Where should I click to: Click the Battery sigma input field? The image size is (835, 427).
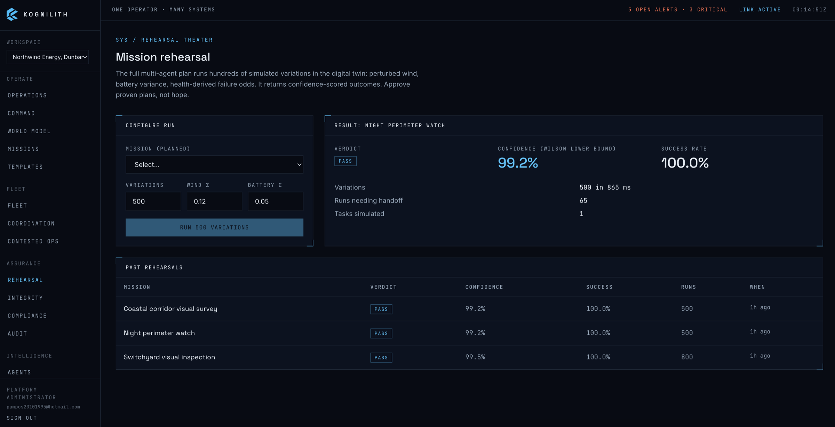click(276, 201)
